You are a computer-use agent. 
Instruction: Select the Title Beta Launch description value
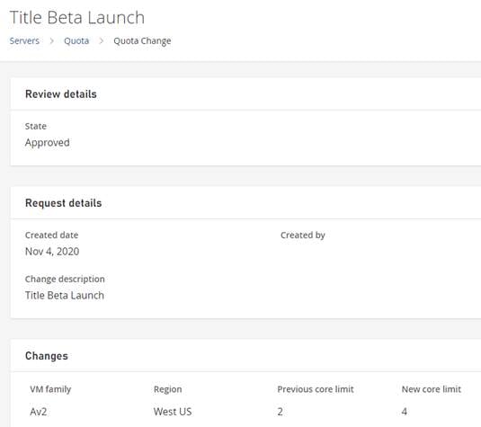coord(65,296)
